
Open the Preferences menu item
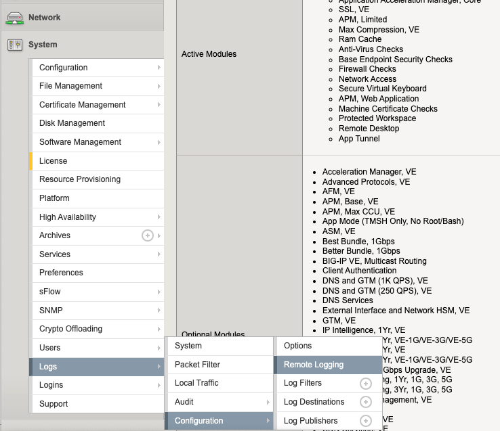98,273
